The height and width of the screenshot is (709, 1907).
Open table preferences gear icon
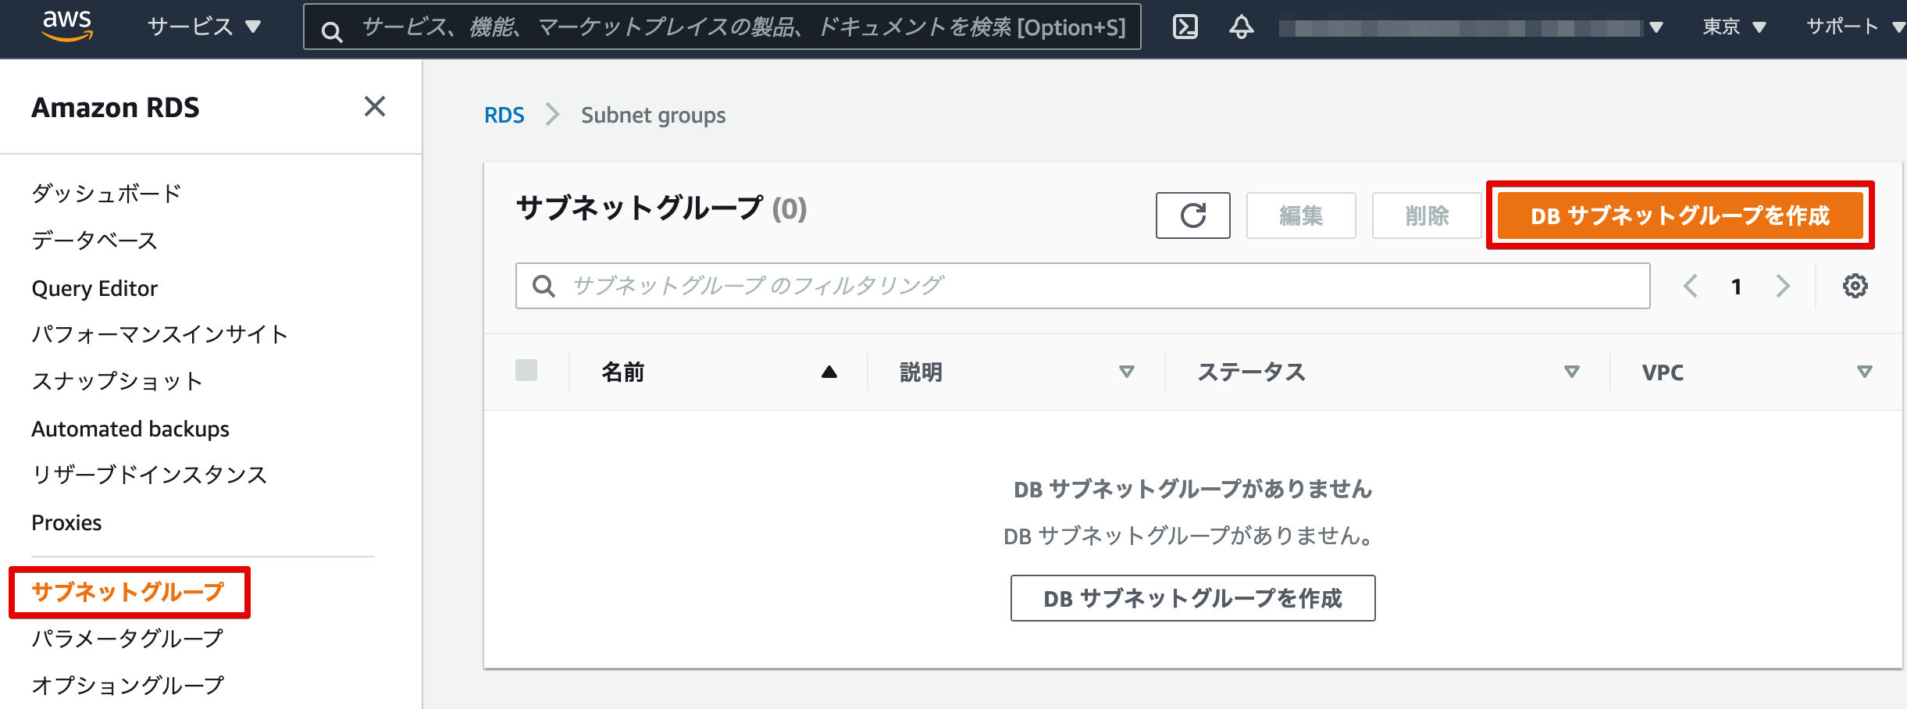(1855, 286)
